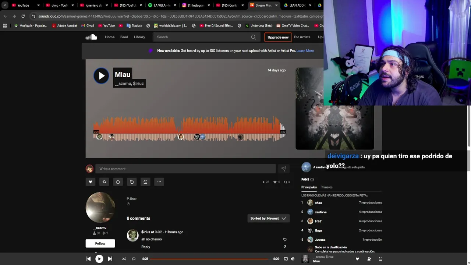
Task: Open fan Juwonx profile
Action: point(320,240)
